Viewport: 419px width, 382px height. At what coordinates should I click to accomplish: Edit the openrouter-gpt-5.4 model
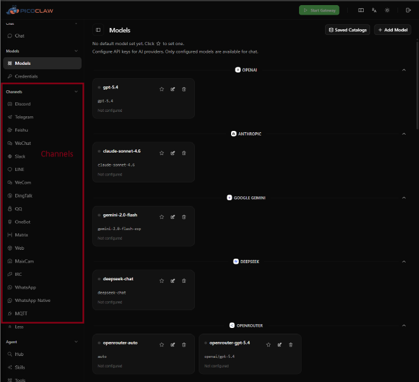279,344
